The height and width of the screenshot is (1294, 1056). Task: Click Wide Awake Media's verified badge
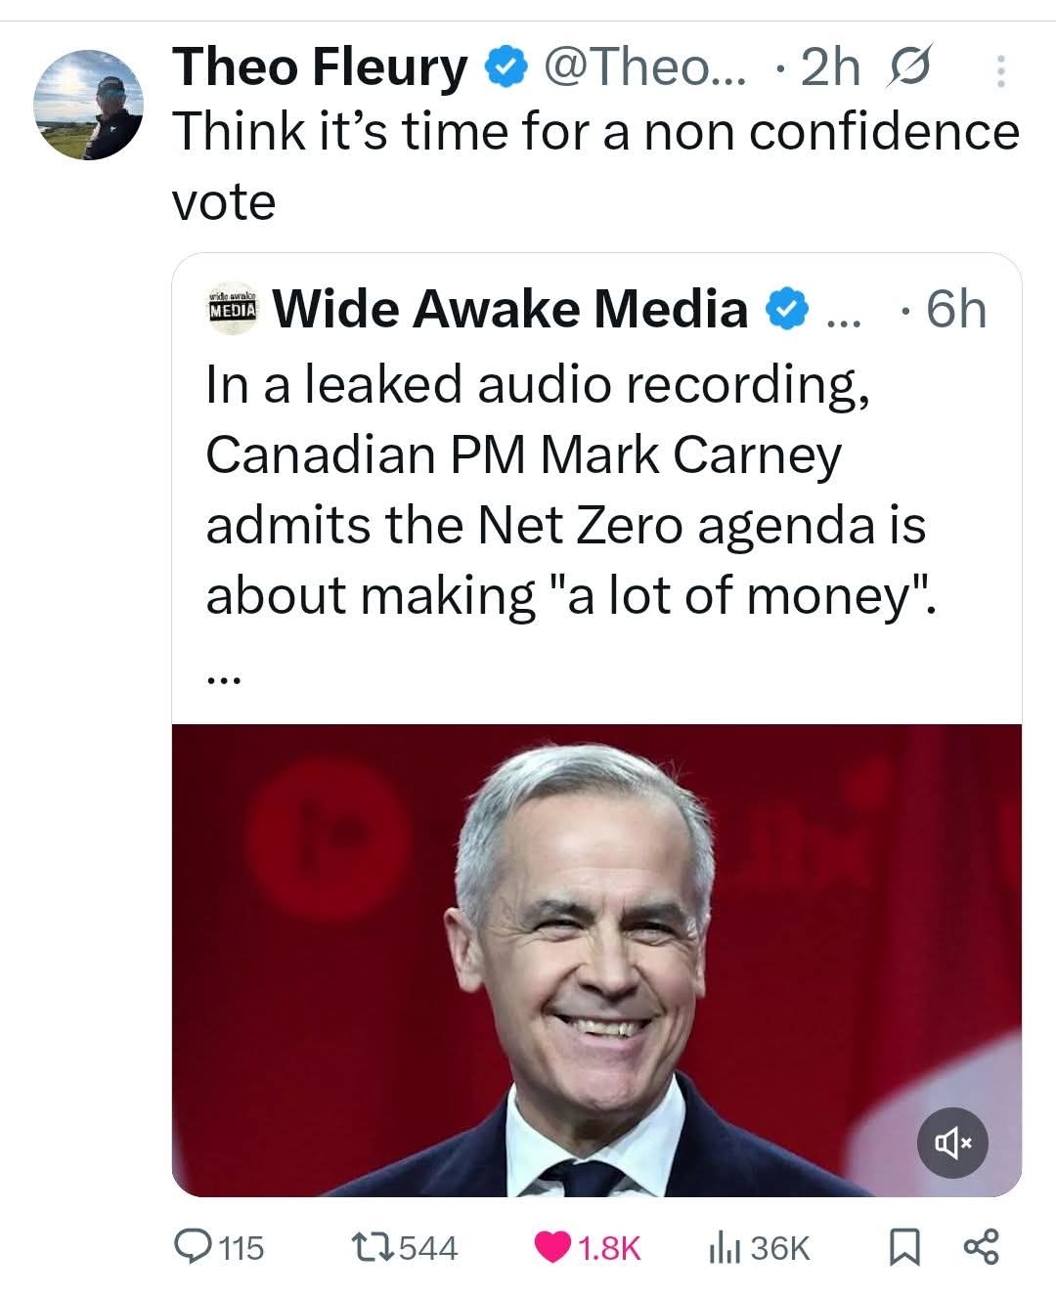(x=788, y=310)
